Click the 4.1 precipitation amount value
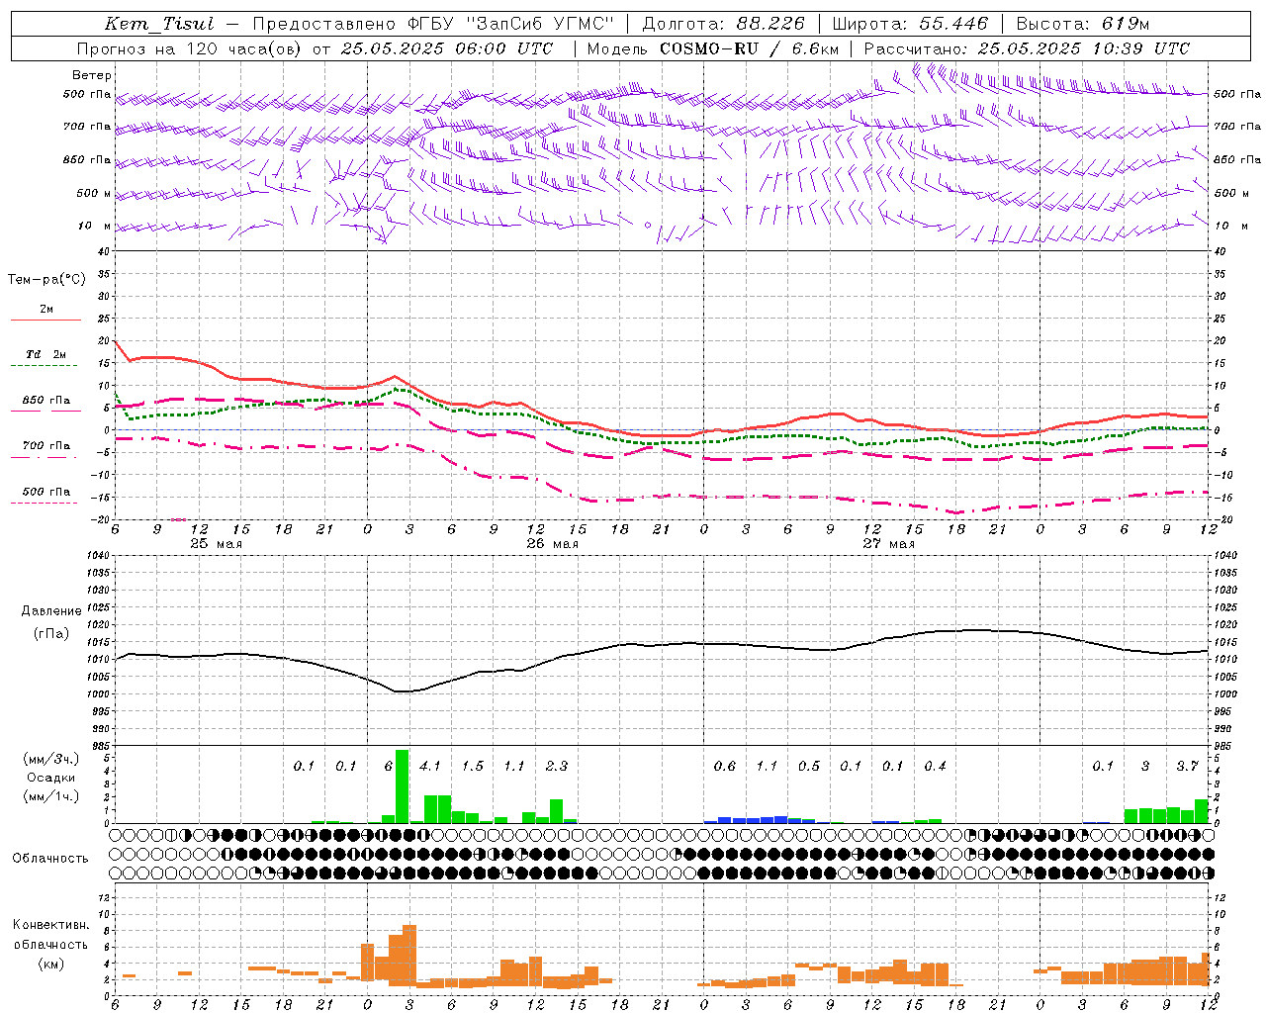The image size is (1266, 1013). point(430,767)
